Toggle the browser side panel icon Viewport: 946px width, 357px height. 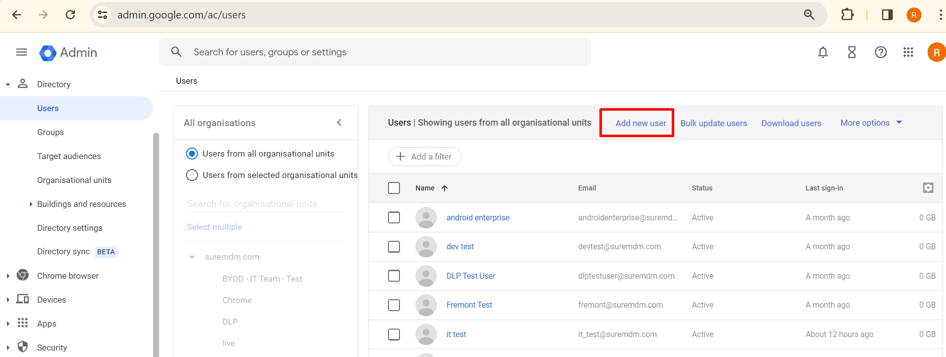[x=887, y=15]
